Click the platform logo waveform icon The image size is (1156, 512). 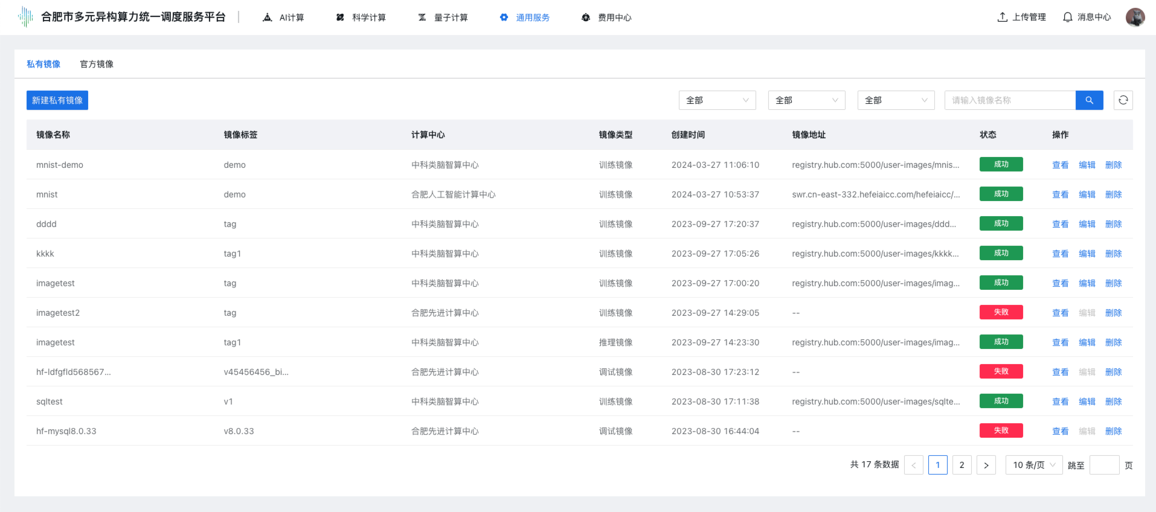25,17
